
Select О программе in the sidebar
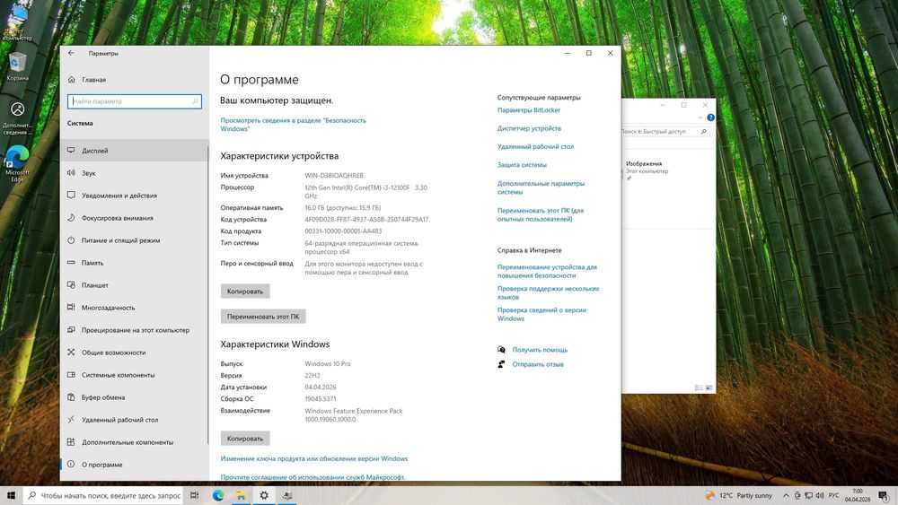pos(134,465)
